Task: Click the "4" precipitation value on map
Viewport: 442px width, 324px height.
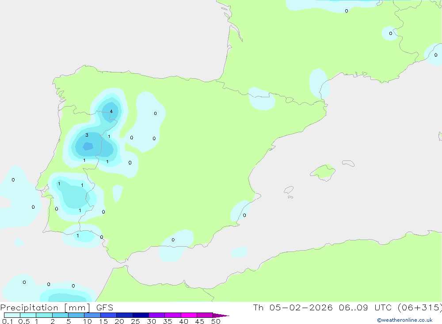Action: click(111, 111)
